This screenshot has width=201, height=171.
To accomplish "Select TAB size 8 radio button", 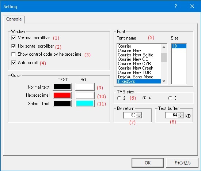I will click(170, 98).
